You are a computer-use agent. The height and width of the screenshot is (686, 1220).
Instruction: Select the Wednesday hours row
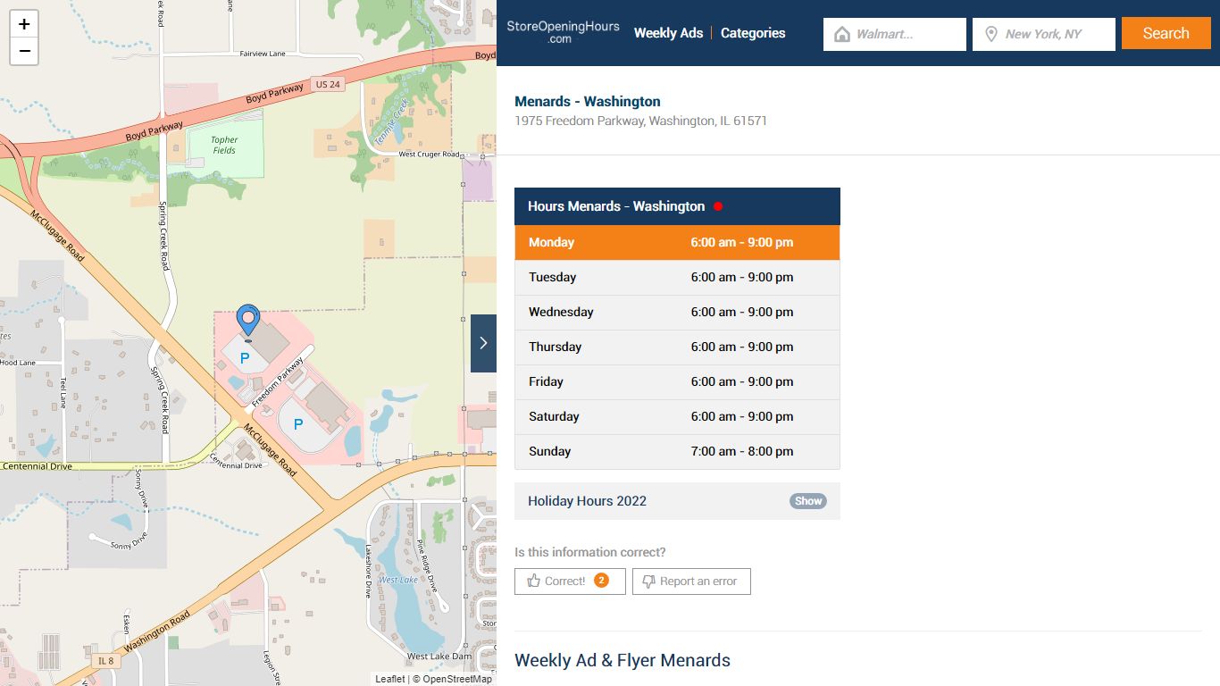(x=677, y=312)
